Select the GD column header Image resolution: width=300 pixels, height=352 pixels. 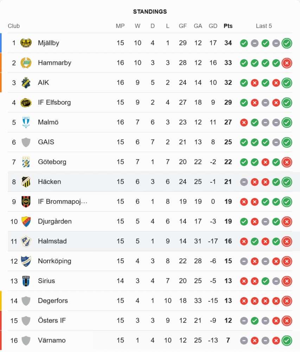tap(213, 26)
